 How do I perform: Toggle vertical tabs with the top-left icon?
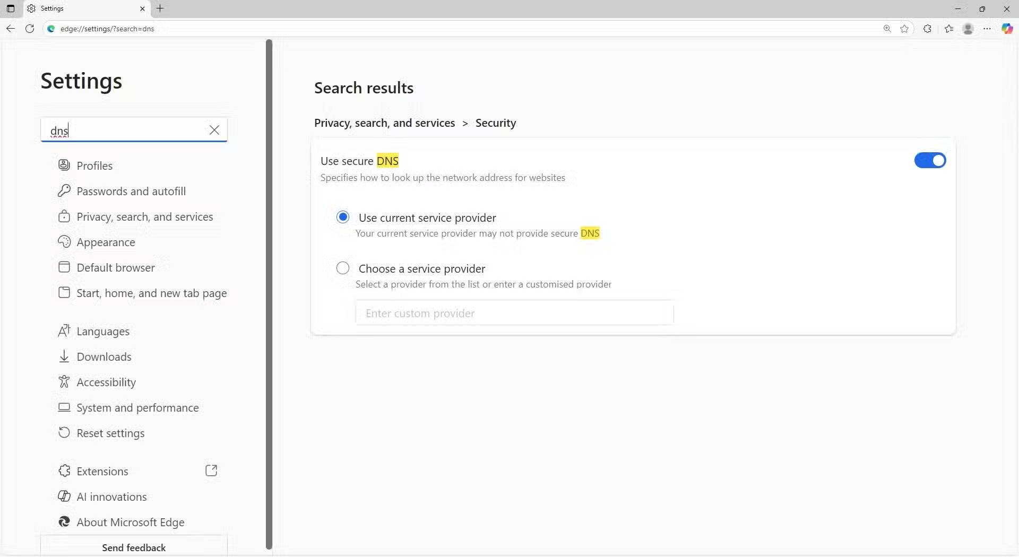pyautogui.click(x=11, y=8)
